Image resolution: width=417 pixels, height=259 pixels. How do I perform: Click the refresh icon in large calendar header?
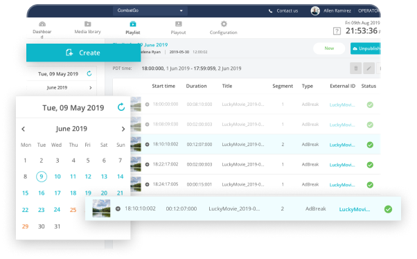click(x=121, y=107)
